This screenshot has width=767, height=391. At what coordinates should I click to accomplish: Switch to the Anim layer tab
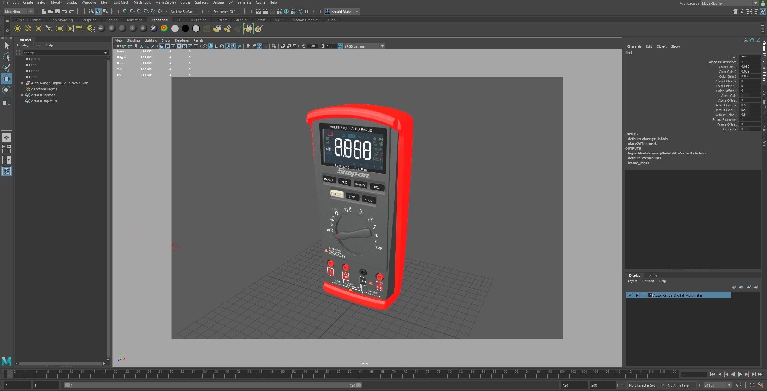pos(653,276)
